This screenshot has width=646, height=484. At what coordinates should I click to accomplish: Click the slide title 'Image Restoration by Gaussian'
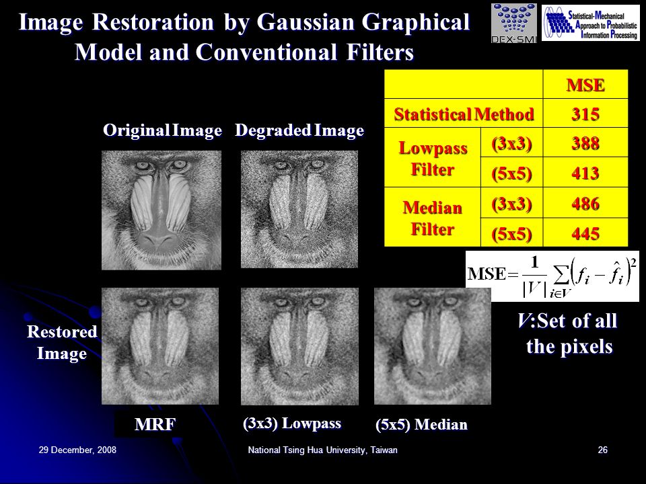244,36
